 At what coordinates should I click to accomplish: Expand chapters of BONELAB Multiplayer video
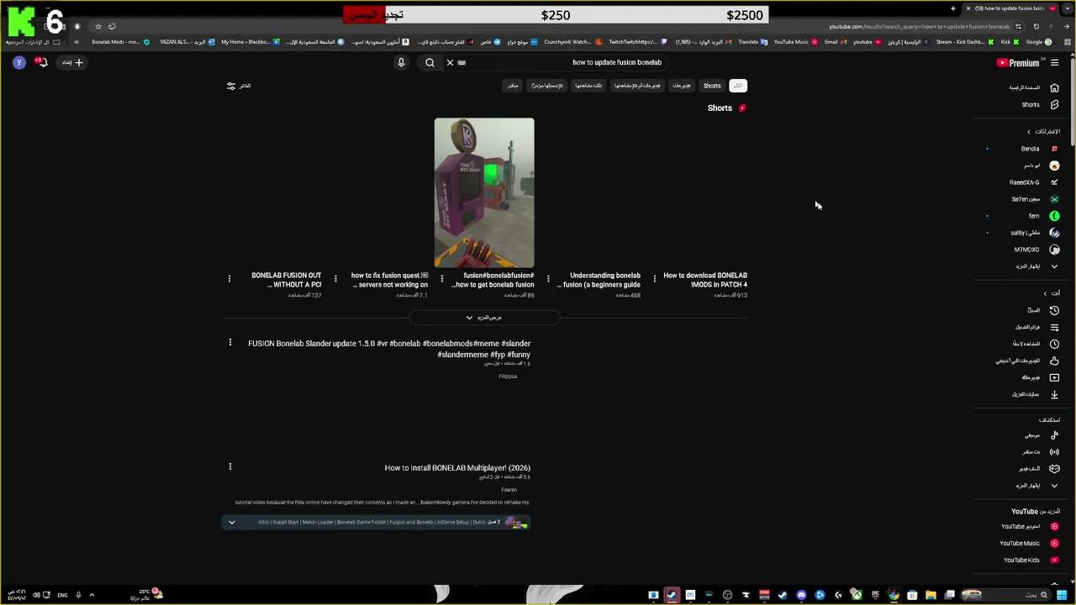(232, 523)
